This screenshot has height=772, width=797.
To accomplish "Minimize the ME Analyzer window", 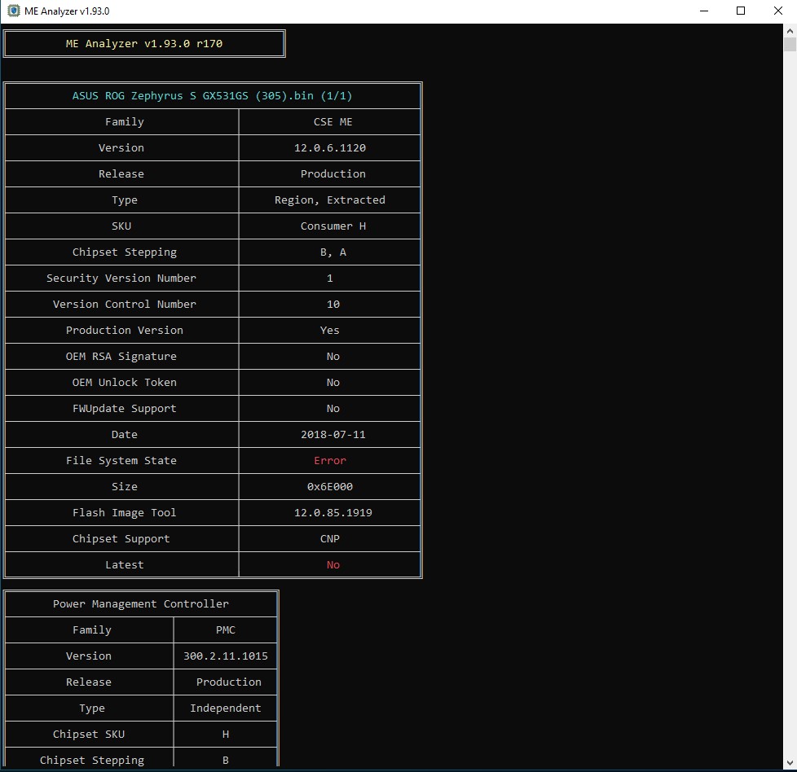I will [x=704, y=11].
